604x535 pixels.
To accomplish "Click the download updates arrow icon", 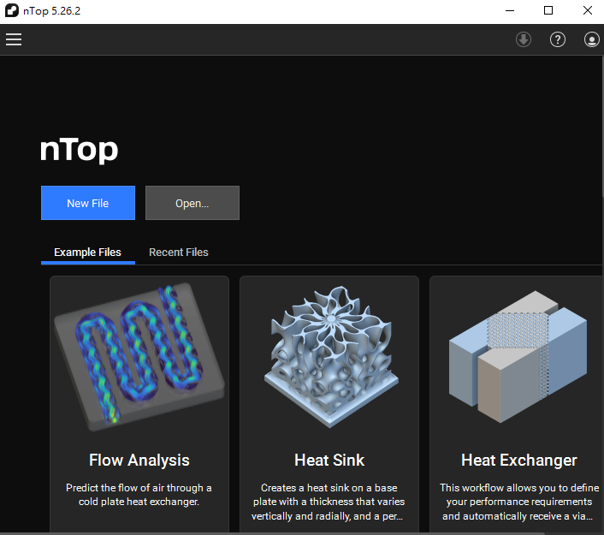I will [523, 39].
